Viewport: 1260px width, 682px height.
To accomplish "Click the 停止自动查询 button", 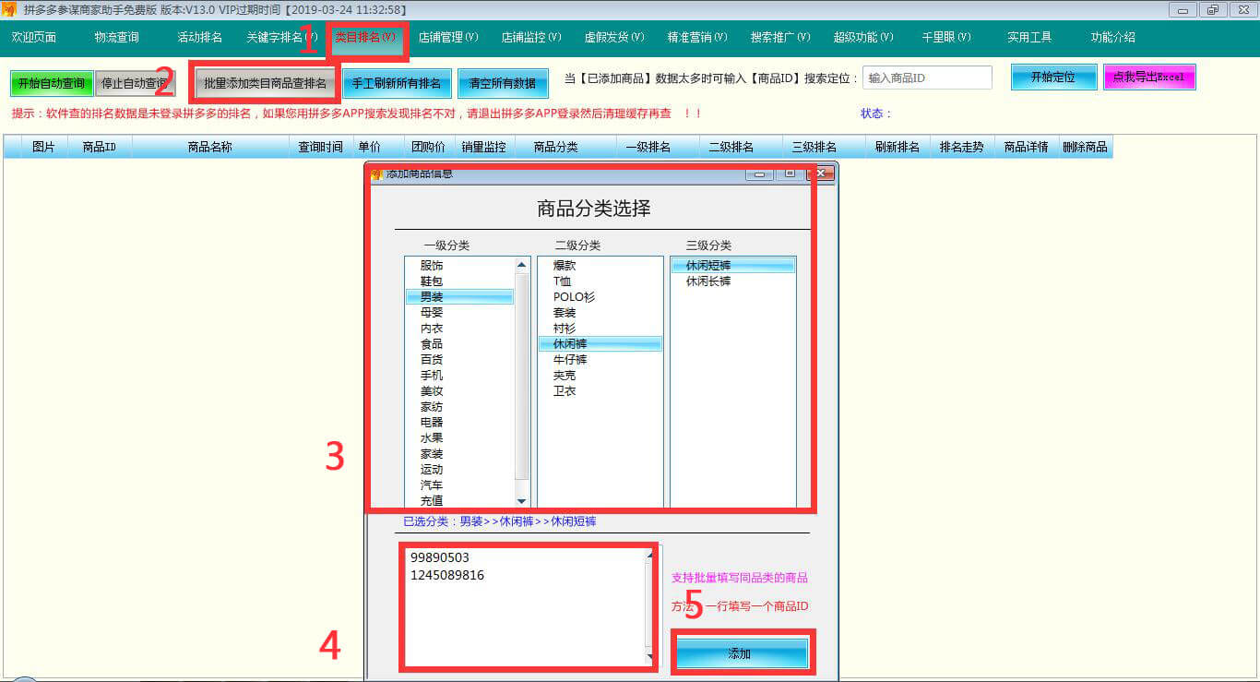I will click(x=135, y=83).
